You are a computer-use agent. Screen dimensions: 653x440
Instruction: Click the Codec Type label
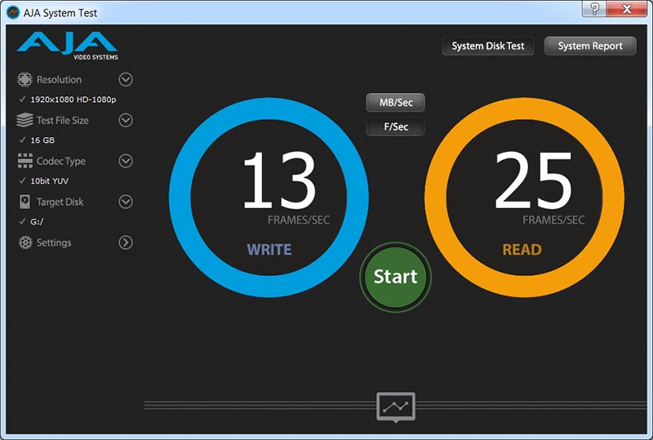click(x=60, y=161)
